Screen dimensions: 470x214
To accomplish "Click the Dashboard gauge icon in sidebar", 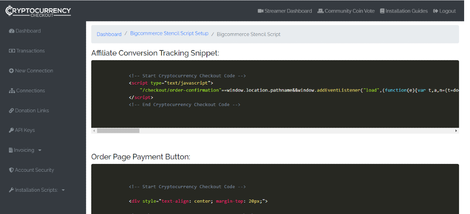I will 12,31.
